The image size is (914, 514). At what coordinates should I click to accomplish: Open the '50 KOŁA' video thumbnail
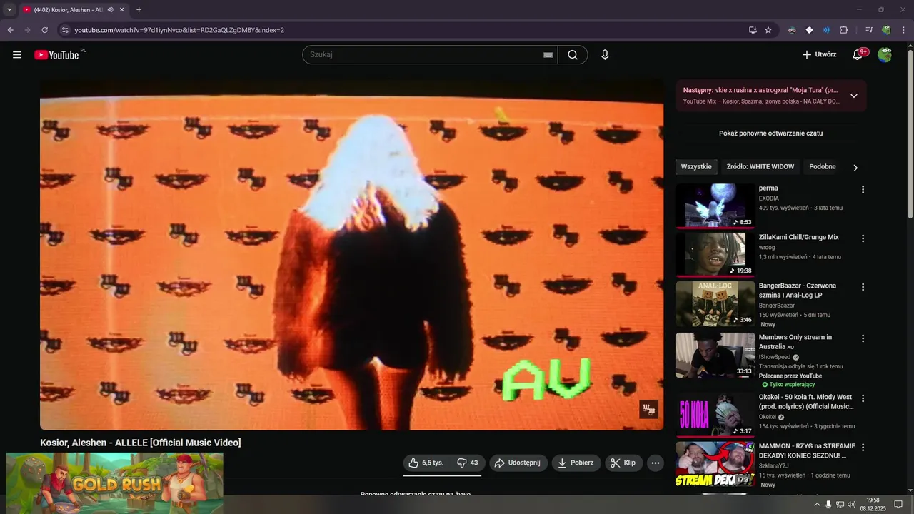[x=715, y=415]
